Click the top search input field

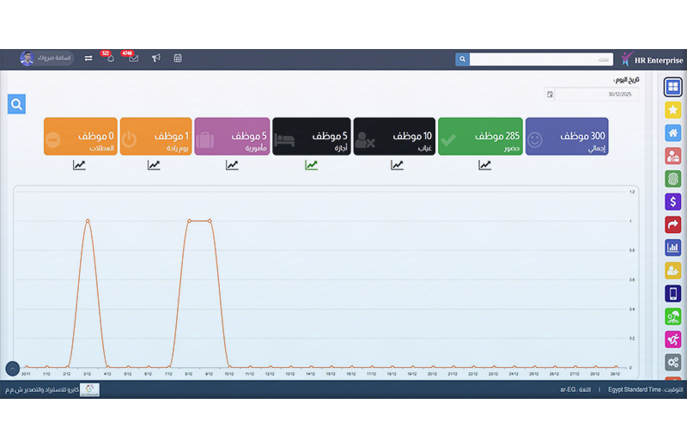[541, 59]
